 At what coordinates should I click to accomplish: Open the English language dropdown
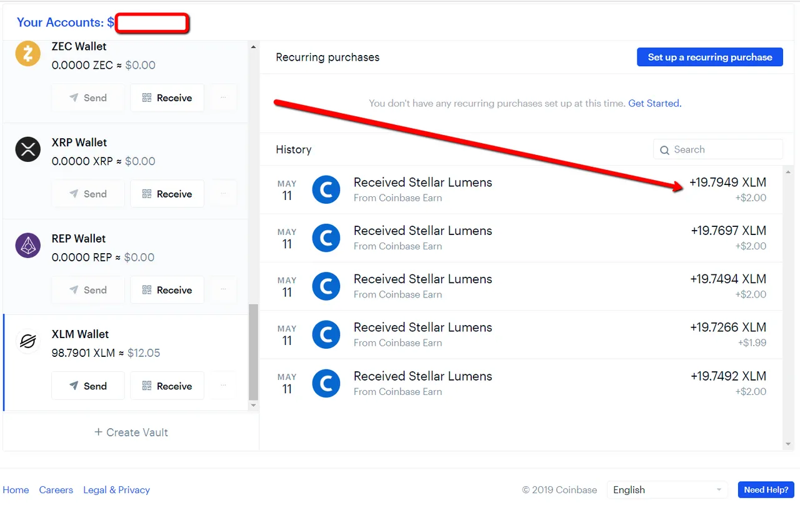668,490
